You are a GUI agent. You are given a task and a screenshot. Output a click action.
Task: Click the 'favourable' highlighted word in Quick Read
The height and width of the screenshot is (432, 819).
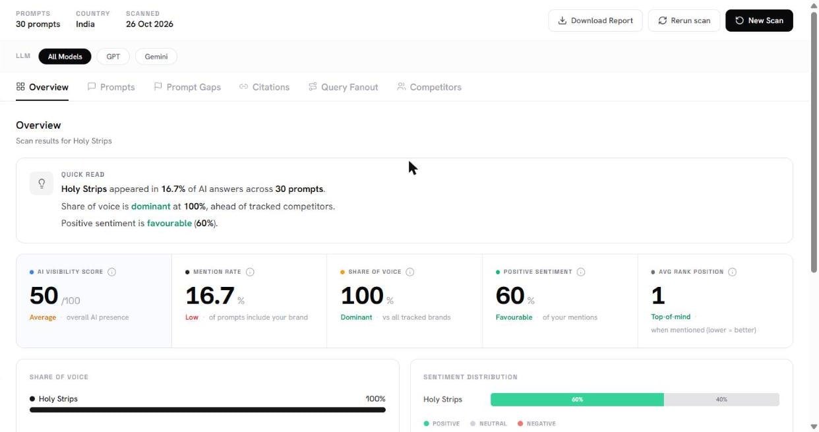[x=169, y=224]
